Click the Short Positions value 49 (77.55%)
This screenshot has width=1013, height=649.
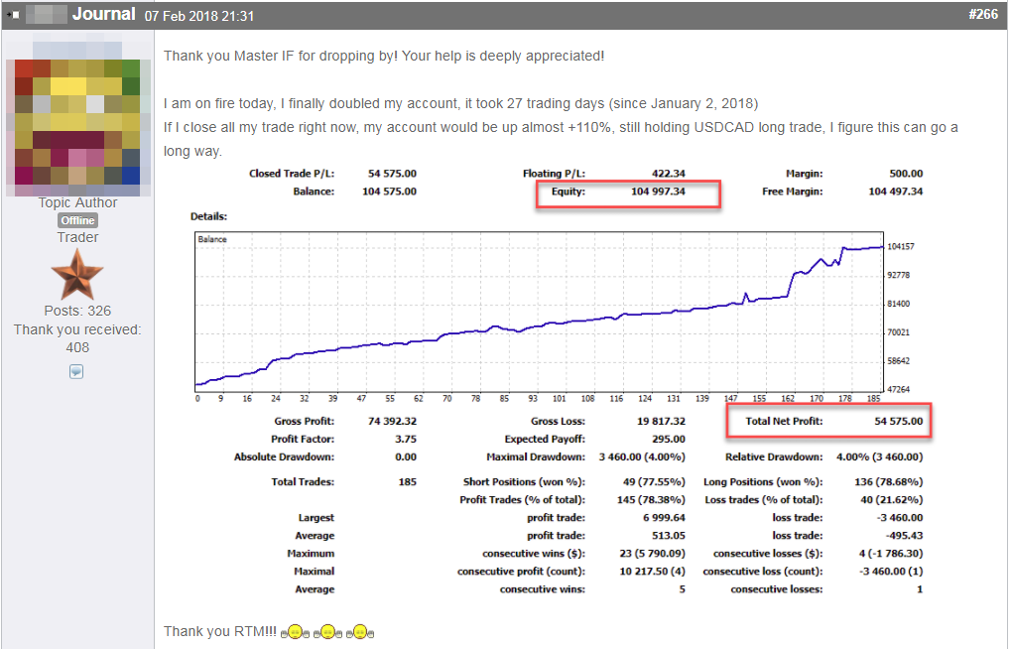click(654, 481)
